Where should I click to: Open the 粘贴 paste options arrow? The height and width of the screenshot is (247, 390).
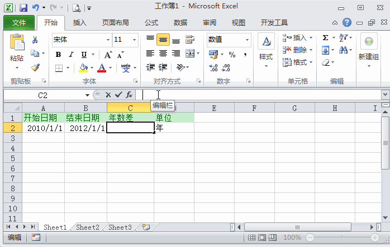click(x=17, y=68)
